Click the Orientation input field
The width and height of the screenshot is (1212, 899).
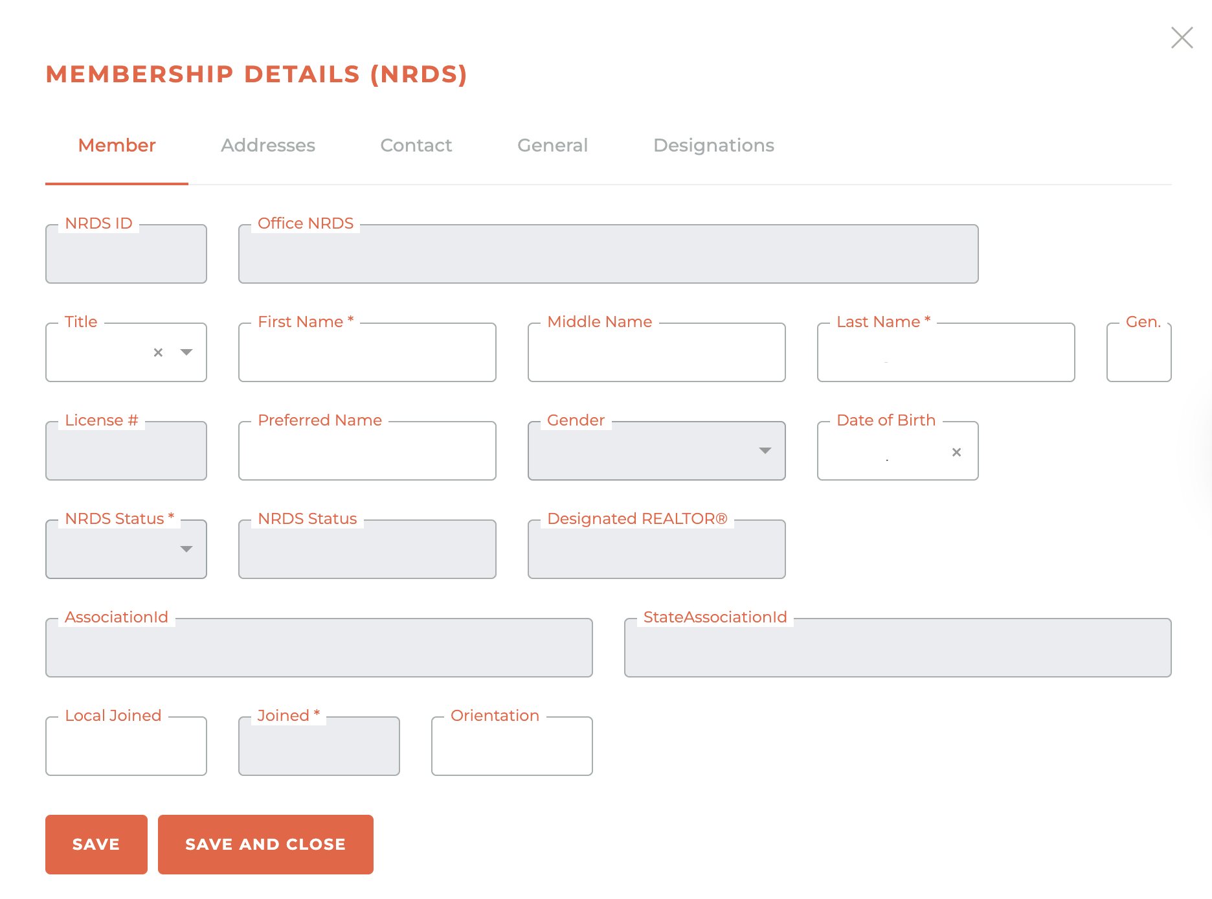click(x=511, y=747)
